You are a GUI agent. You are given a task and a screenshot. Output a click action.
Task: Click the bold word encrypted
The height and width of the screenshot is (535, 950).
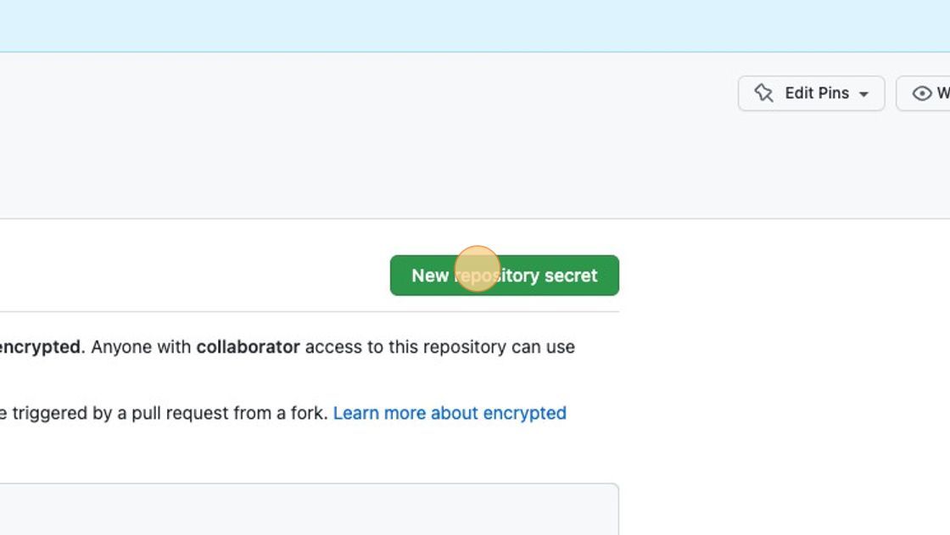point(40,347)
